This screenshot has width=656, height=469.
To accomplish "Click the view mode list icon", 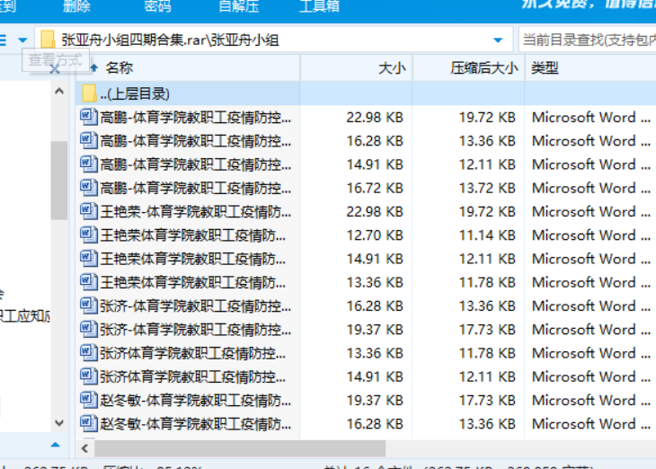I will (3, 40).
